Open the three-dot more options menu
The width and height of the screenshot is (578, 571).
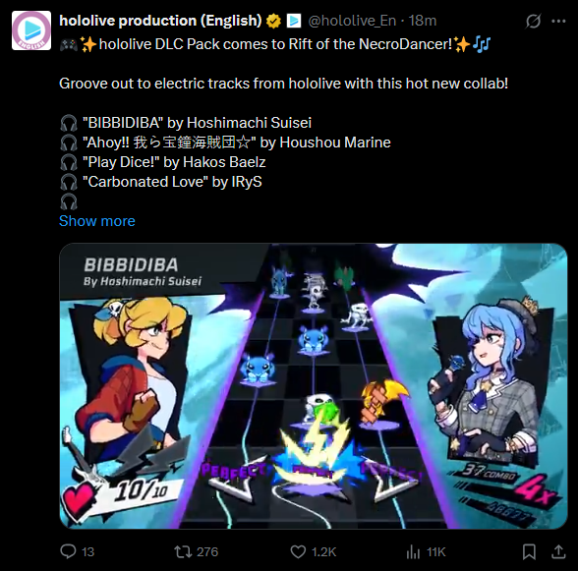[558, 21]
